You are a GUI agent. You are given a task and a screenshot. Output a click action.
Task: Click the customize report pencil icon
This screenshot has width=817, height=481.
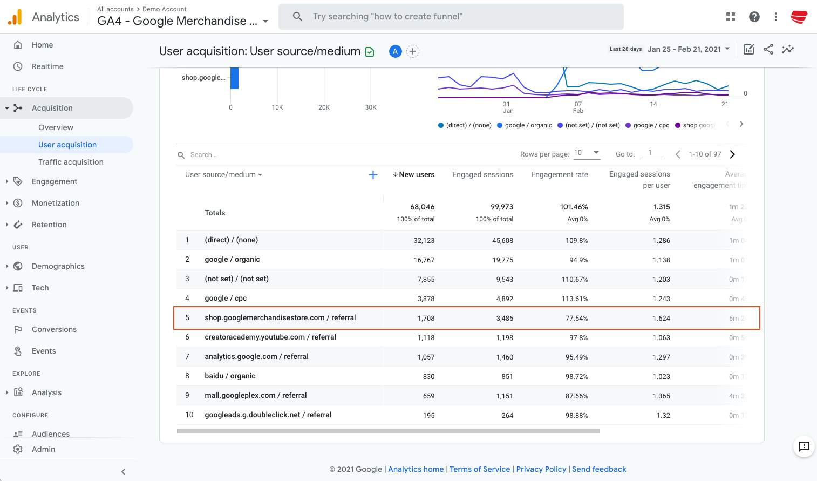(749, 49)
